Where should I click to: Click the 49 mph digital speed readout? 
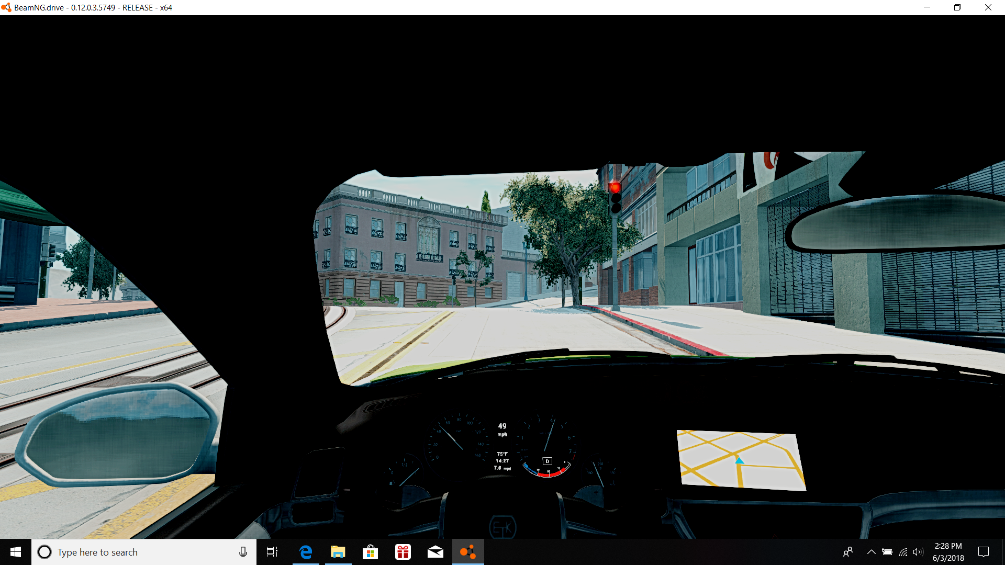502,430
